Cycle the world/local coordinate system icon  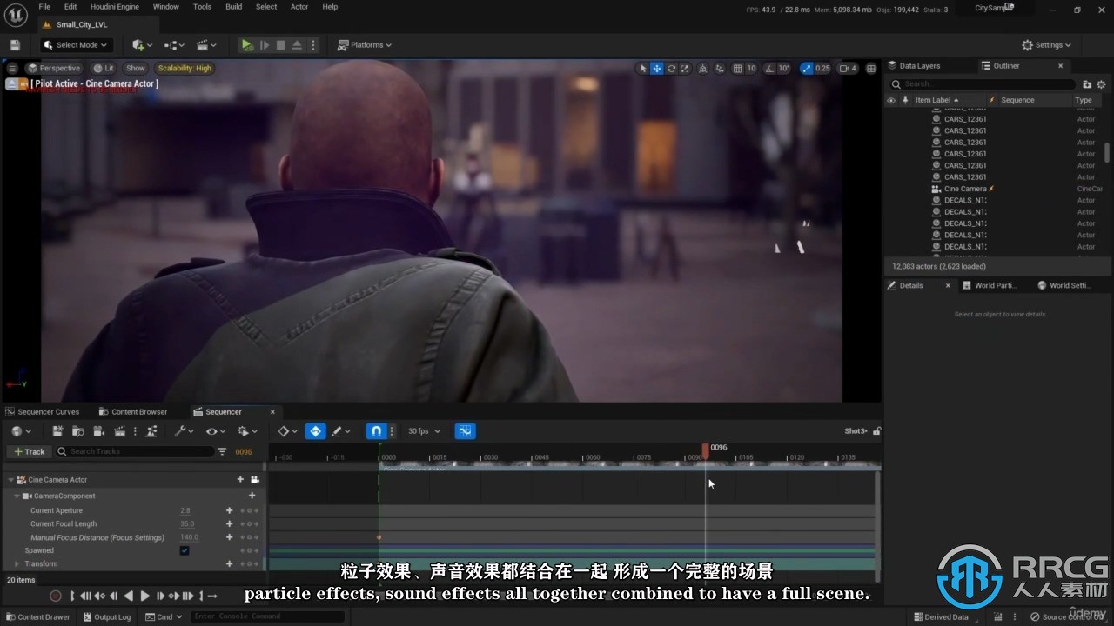coord(703,69)
